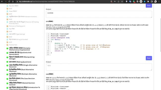This screenshot has height=90, width=161.
Task: Click the lesson icon beside Power
Action: point(7,11)
